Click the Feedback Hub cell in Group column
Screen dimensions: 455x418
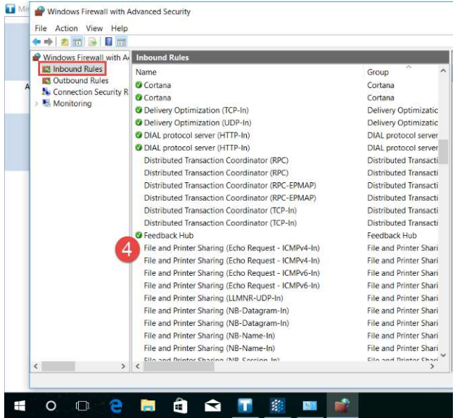pyautogui.click(x=392, y=236)
